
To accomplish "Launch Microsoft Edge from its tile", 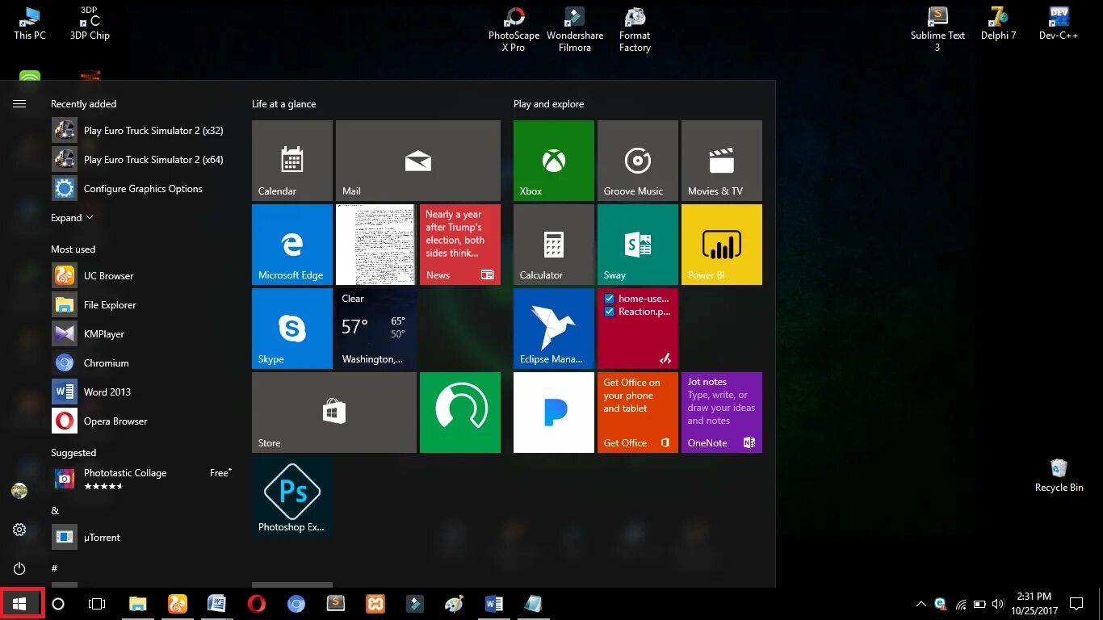I will 292,245.
